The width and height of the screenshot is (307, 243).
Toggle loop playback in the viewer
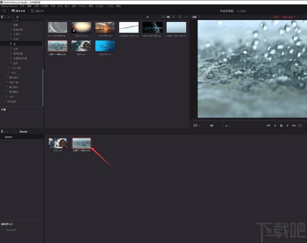click(x=301, y=126)
